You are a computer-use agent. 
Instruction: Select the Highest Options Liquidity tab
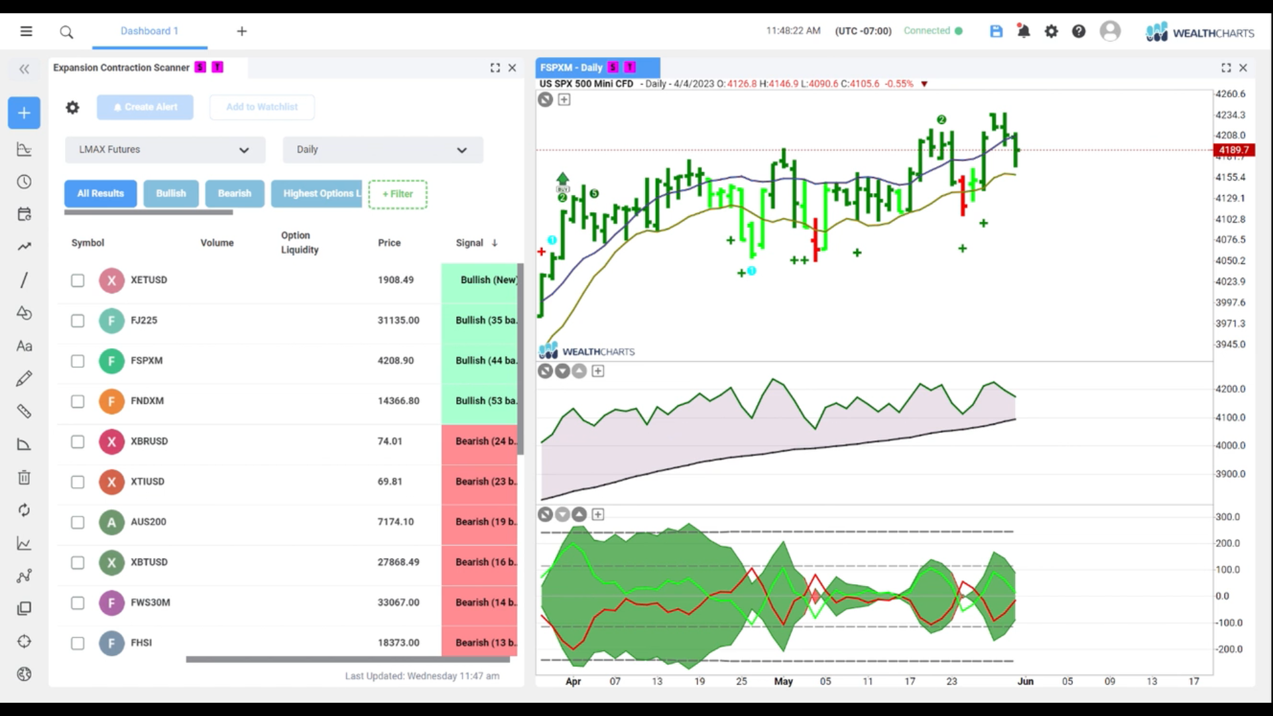pos(317,194)
